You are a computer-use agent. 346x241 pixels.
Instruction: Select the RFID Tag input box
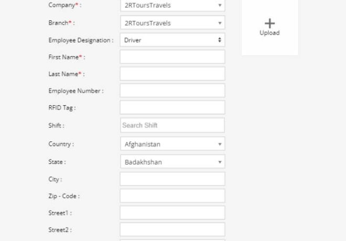[x=172, y=107]
